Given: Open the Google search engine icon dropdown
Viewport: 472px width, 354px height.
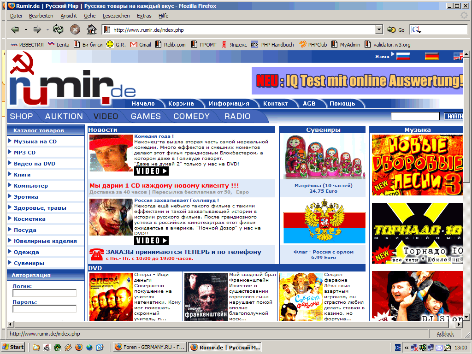Looking at the screenshot, I should click(x=416, y=30).
